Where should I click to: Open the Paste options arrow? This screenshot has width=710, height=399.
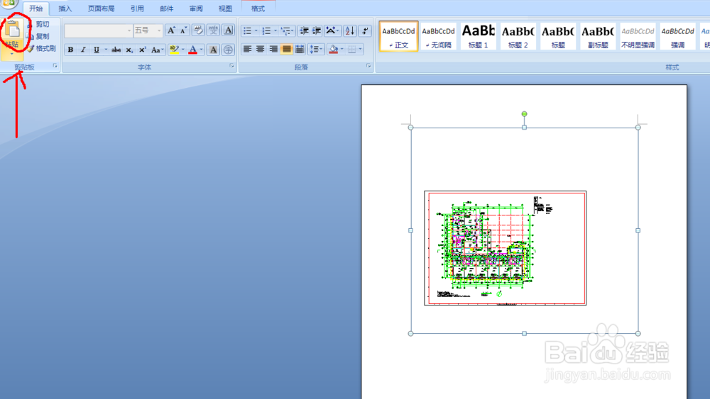click(12, 55)
